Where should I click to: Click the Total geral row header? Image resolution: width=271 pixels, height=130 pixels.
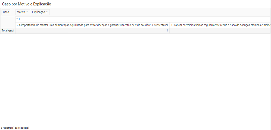8,31
